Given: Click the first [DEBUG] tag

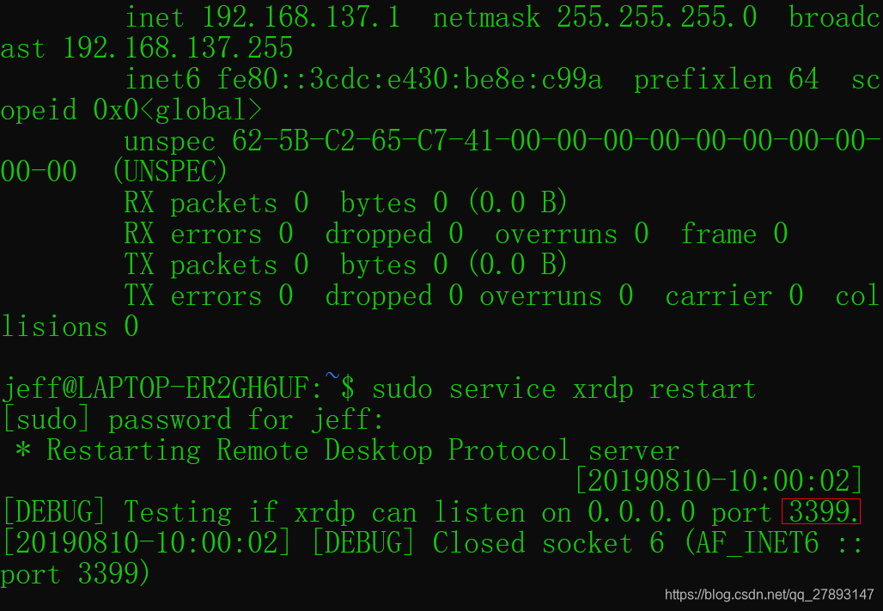Looking at the screenshot, I should (54, 512).
